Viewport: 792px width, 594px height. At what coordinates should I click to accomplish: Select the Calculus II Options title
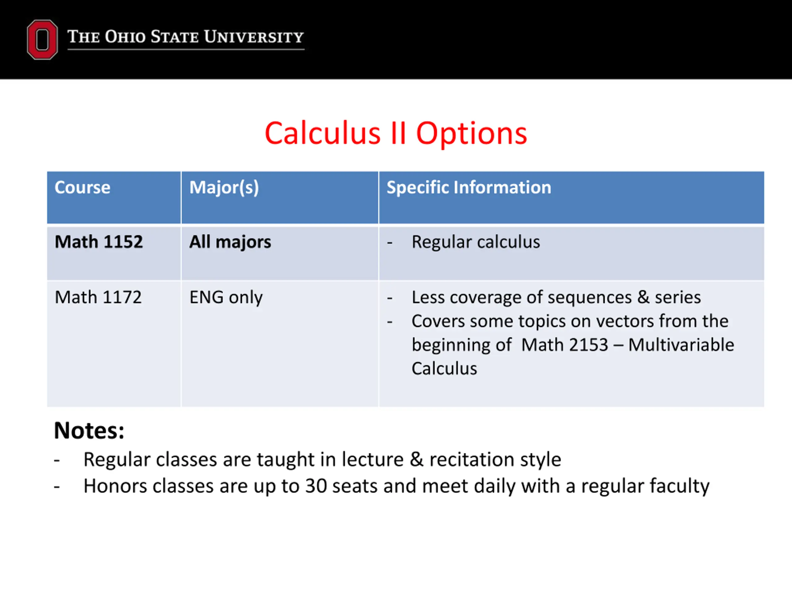[396, 133]
